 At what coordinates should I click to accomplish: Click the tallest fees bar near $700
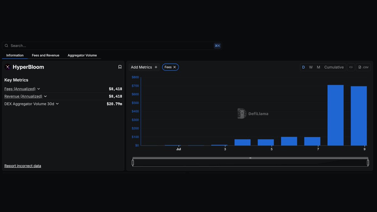point(336,115)
